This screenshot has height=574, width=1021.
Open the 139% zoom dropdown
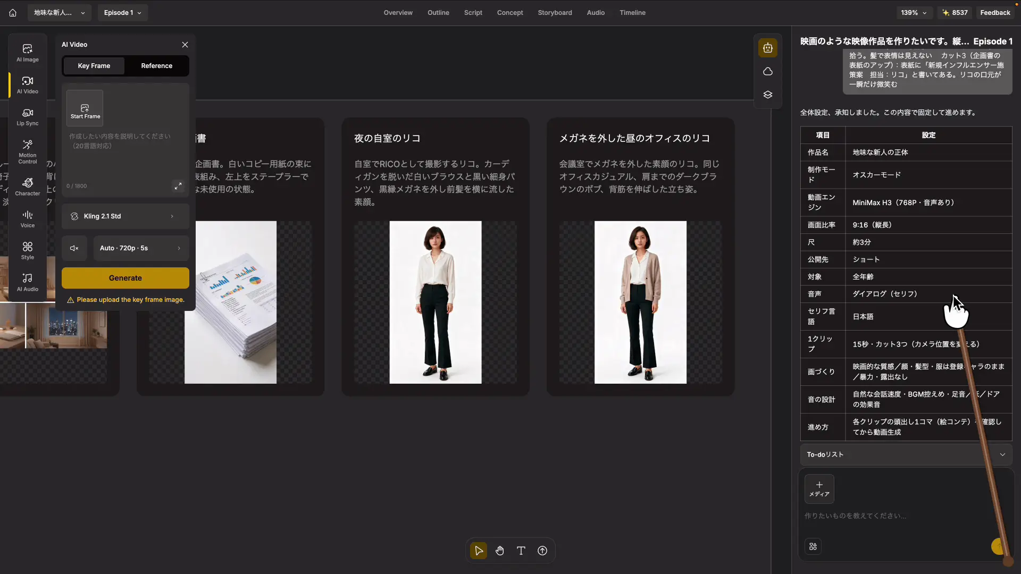[914, 13]
